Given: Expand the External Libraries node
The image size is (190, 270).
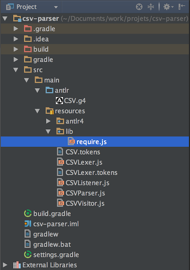Looking at the screenshot, I should tap(5, 265).
